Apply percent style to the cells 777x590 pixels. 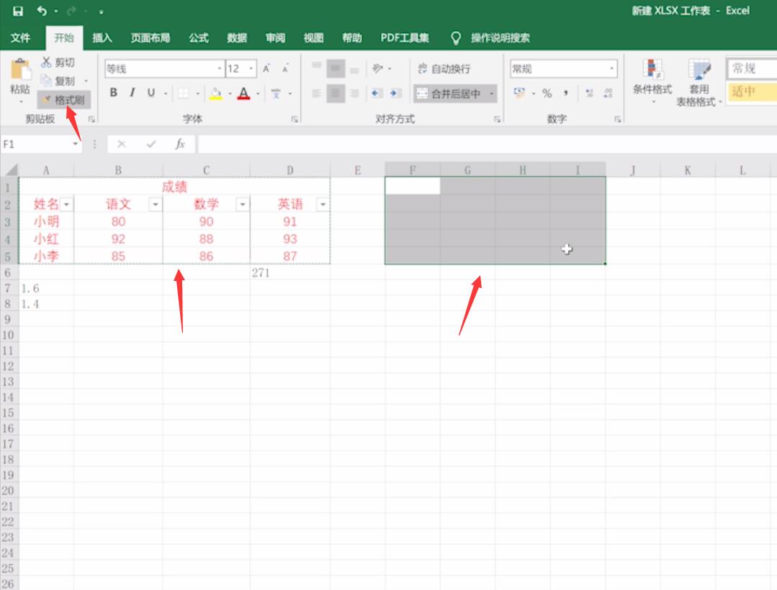pos(547,93)
